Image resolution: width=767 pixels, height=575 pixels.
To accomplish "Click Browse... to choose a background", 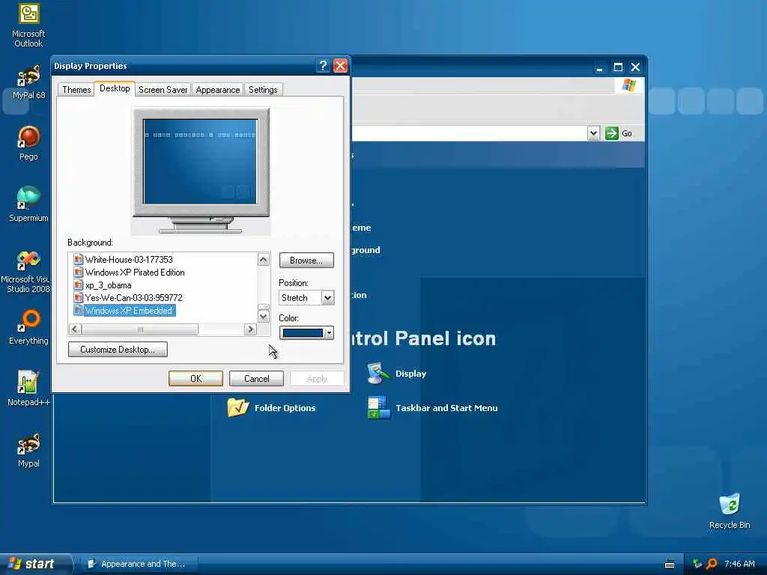I will [306, 260].
